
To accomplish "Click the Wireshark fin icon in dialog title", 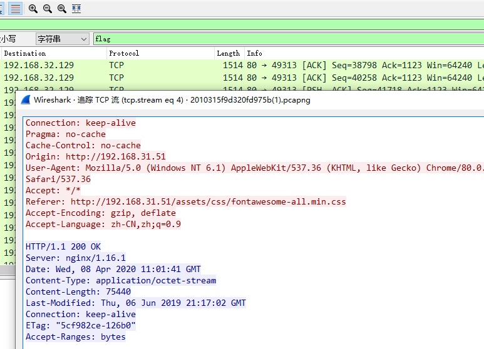I will tap(26, 100).
